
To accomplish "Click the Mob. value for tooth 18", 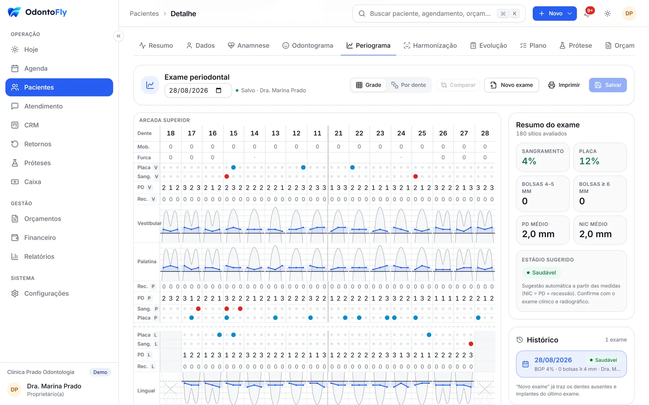I will tap(171, 147).
